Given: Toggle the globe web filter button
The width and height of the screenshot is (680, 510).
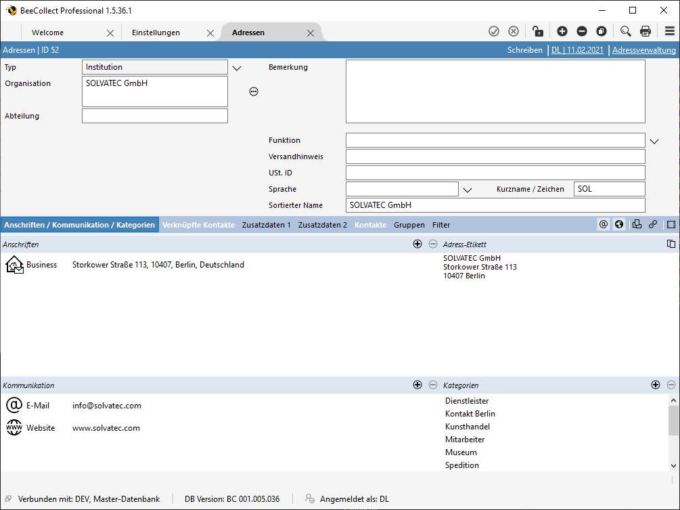Looking at the screenshot, I should [x=619, y=224].
